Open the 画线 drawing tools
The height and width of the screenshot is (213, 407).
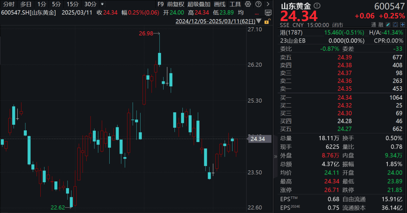[x=220, y=4]
